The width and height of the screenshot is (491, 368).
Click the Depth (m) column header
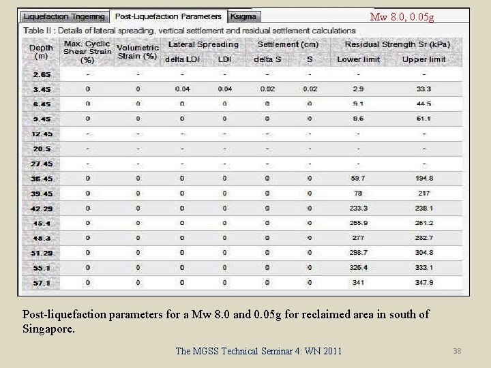point(41,52)
